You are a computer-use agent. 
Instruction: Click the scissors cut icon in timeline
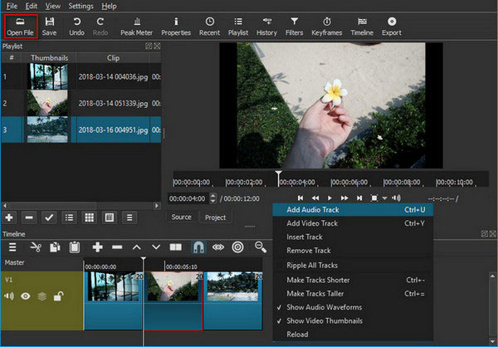coord(36,247)
